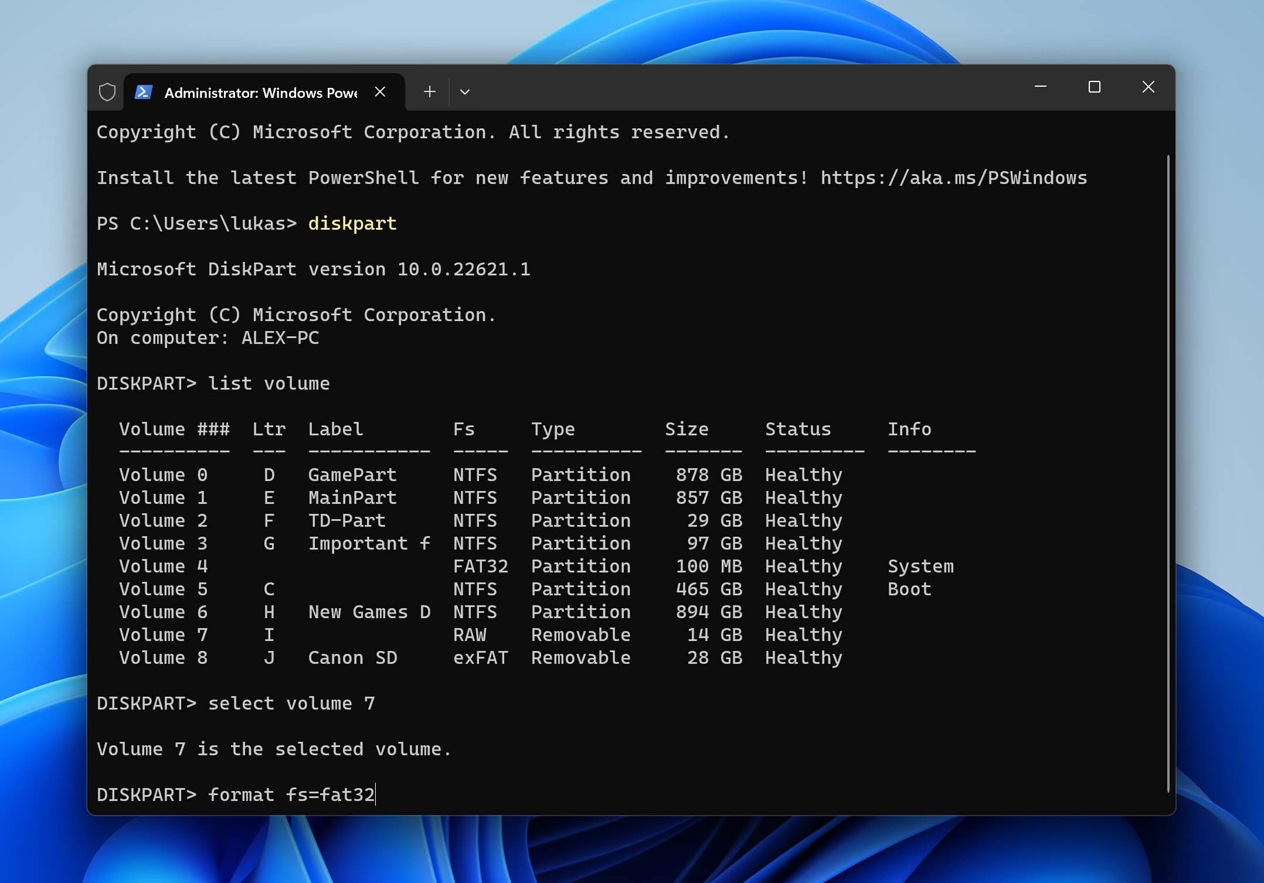Click '100 MB' size in Volume 4 row
Image resolution: width=1264 pixels, height=883 pixels.
coord(709,566)
